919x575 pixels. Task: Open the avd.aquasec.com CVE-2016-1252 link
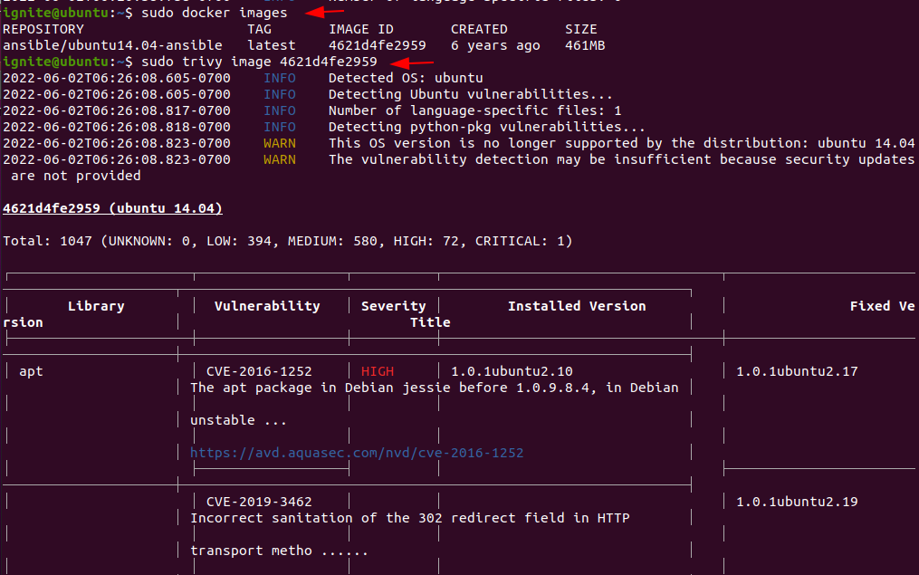pos(356,452)
